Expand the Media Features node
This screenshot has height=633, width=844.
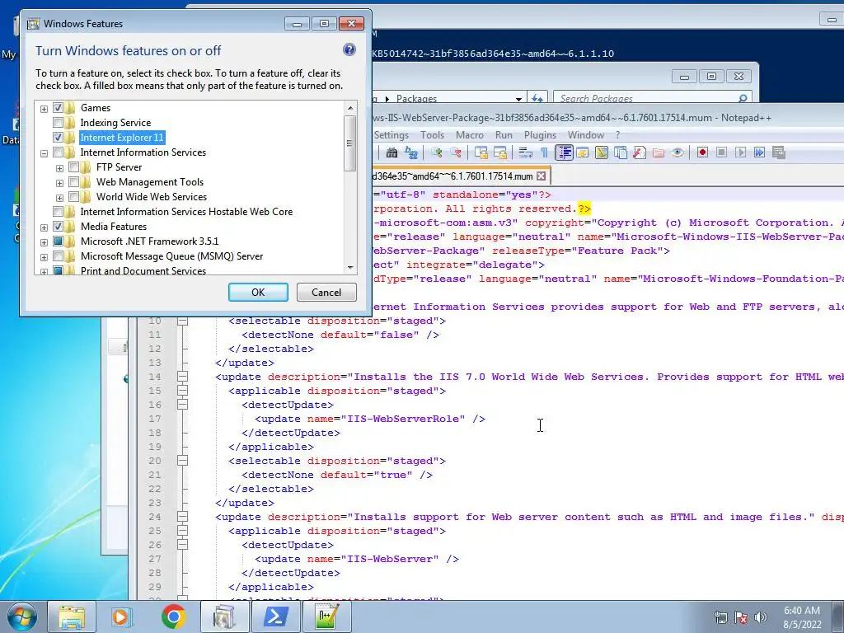pyautogui.click(x=45, y=227)
